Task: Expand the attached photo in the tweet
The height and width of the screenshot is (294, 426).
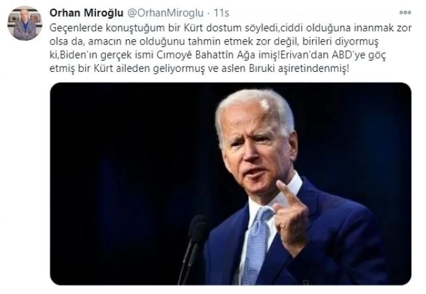Action: click(x=230, y=184)
